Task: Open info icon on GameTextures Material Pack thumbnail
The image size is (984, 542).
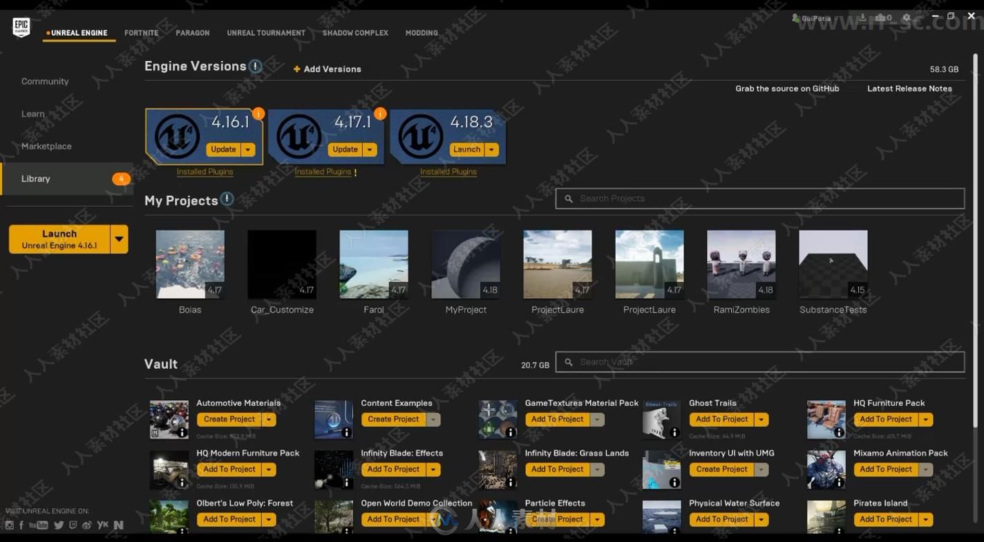Action: click(x=511, y=433)
